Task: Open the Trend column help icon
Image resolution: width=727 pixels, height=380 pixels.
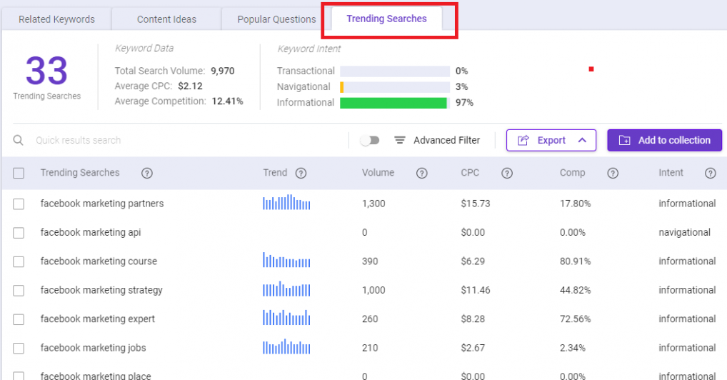Action: 301,173
